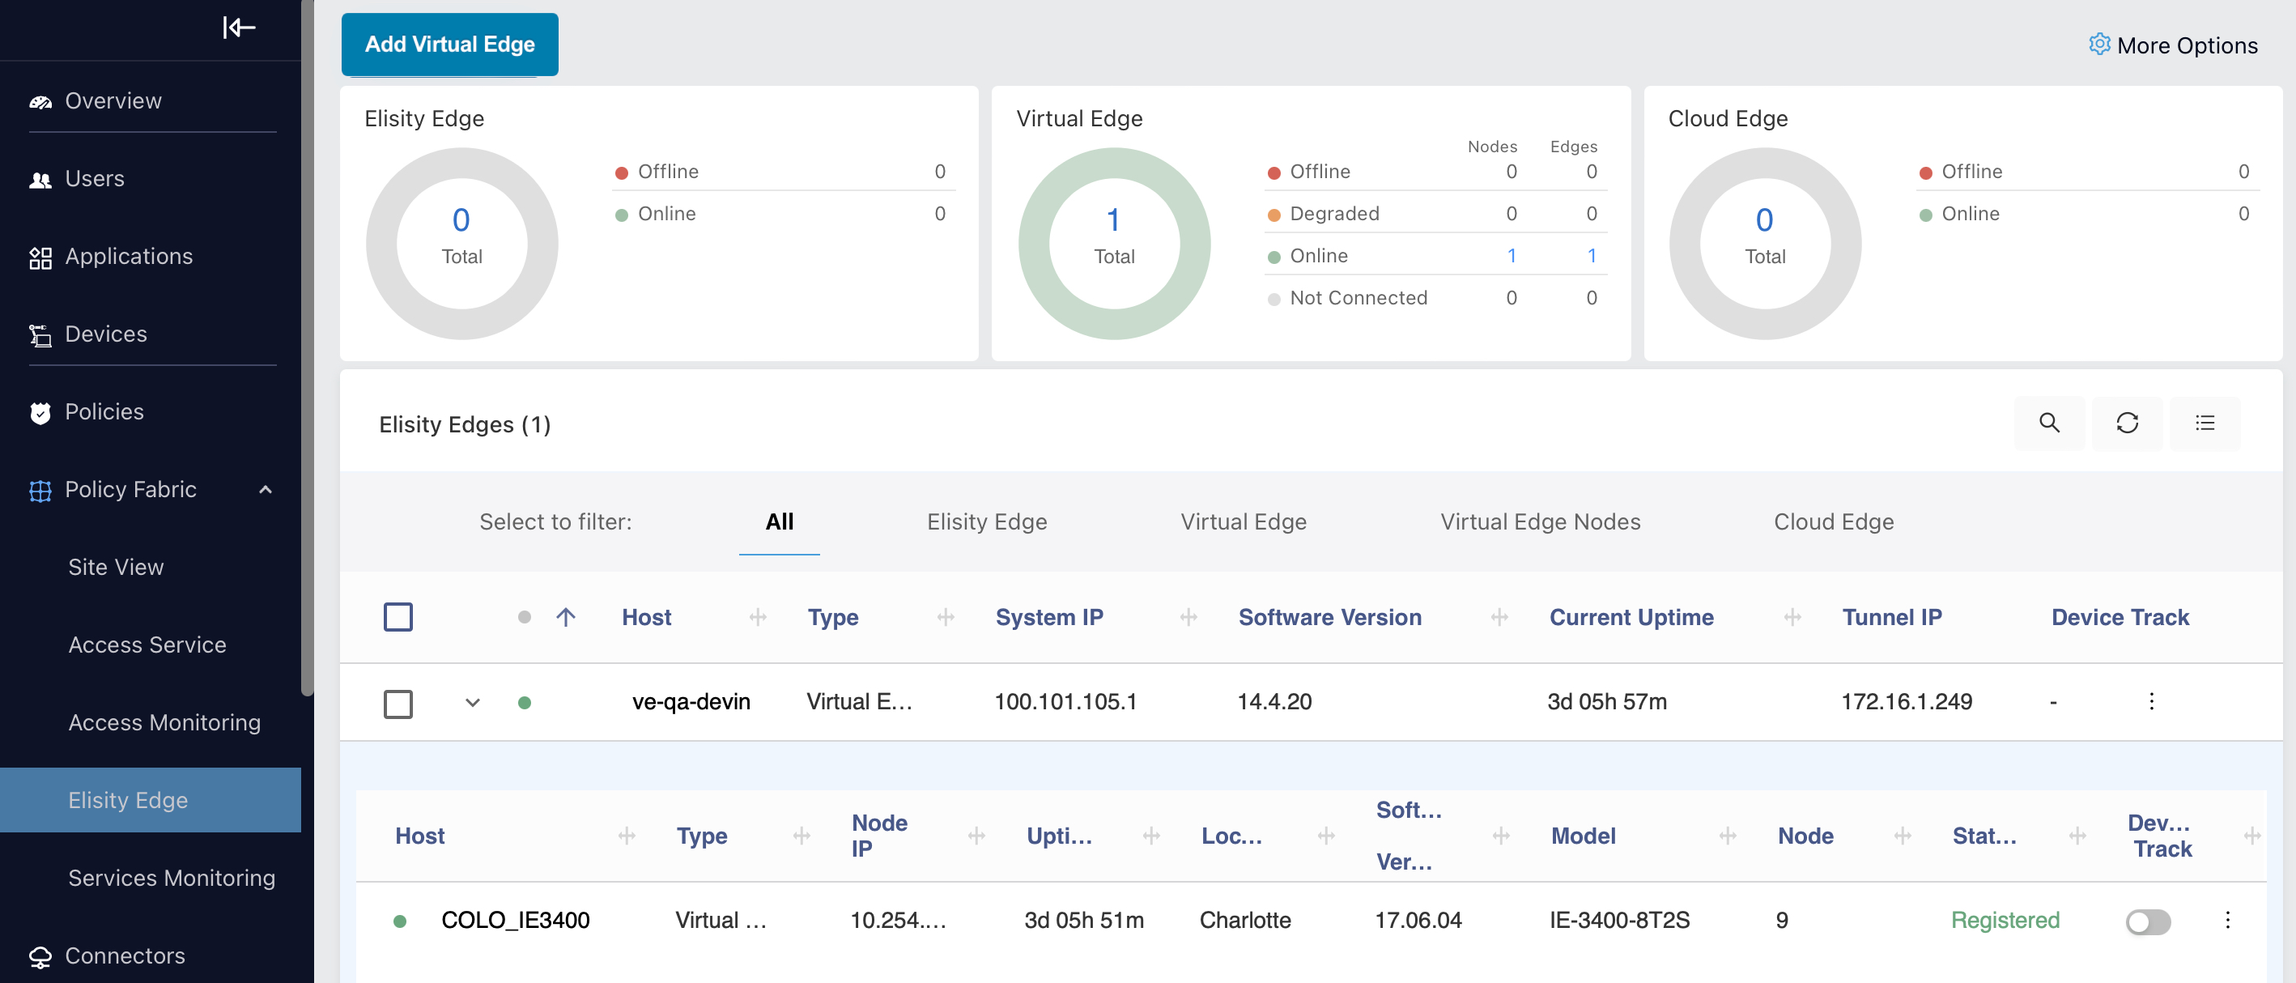Viewport: 2296px width, 983px height.
Task: Click the move handle after Node IP column
Action: (976, 835)
